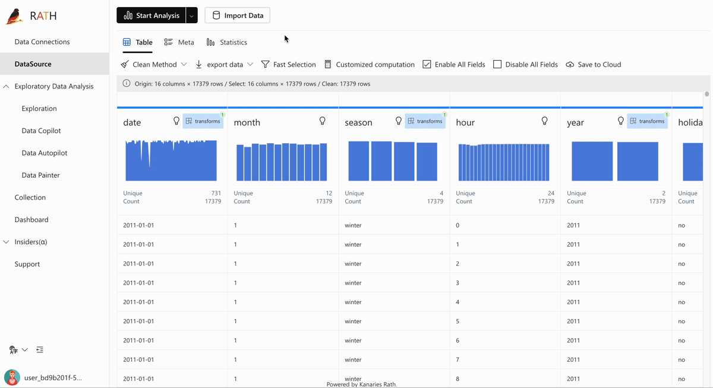Open the language switcher icon in sidebar
The image size is (713, 388).
(x=14, y=350)
